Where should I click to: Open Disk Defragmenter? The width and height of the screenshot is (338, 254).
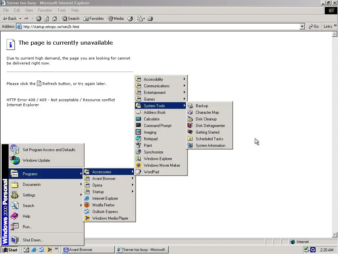[x=210, y=126]
